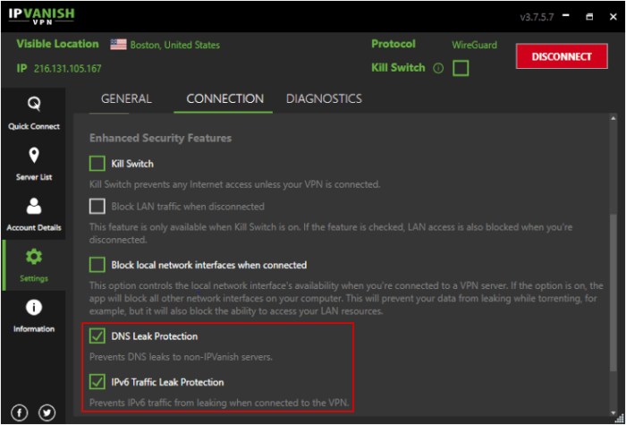Open IPVanish Facebook page icon
Image resolution: width=626 pixels, height=425 pixels.
[x=20, y=413]
